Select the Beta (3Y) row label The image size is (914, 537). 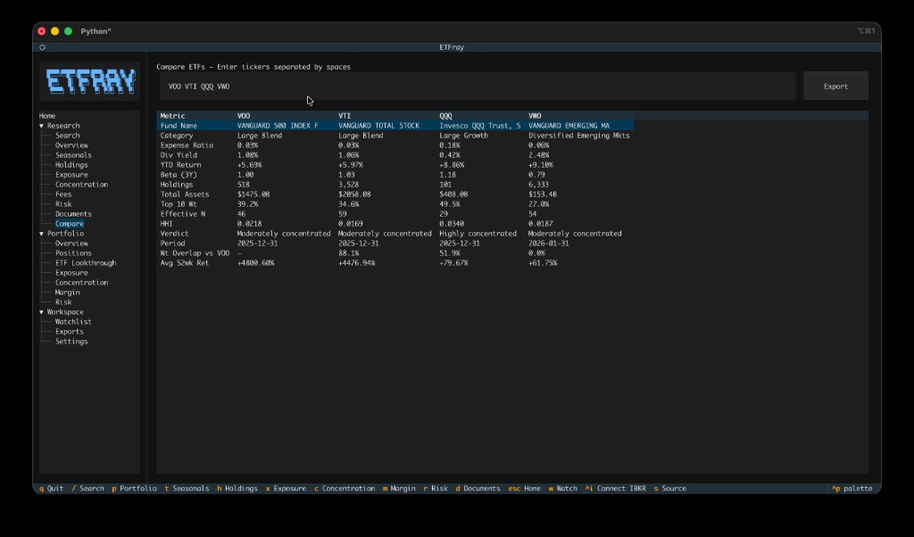pos(179,175)
